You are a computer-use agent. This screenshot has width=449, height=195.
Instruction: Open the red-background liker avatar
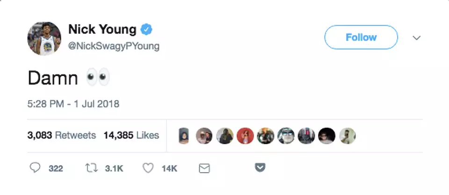click(245, 136)
